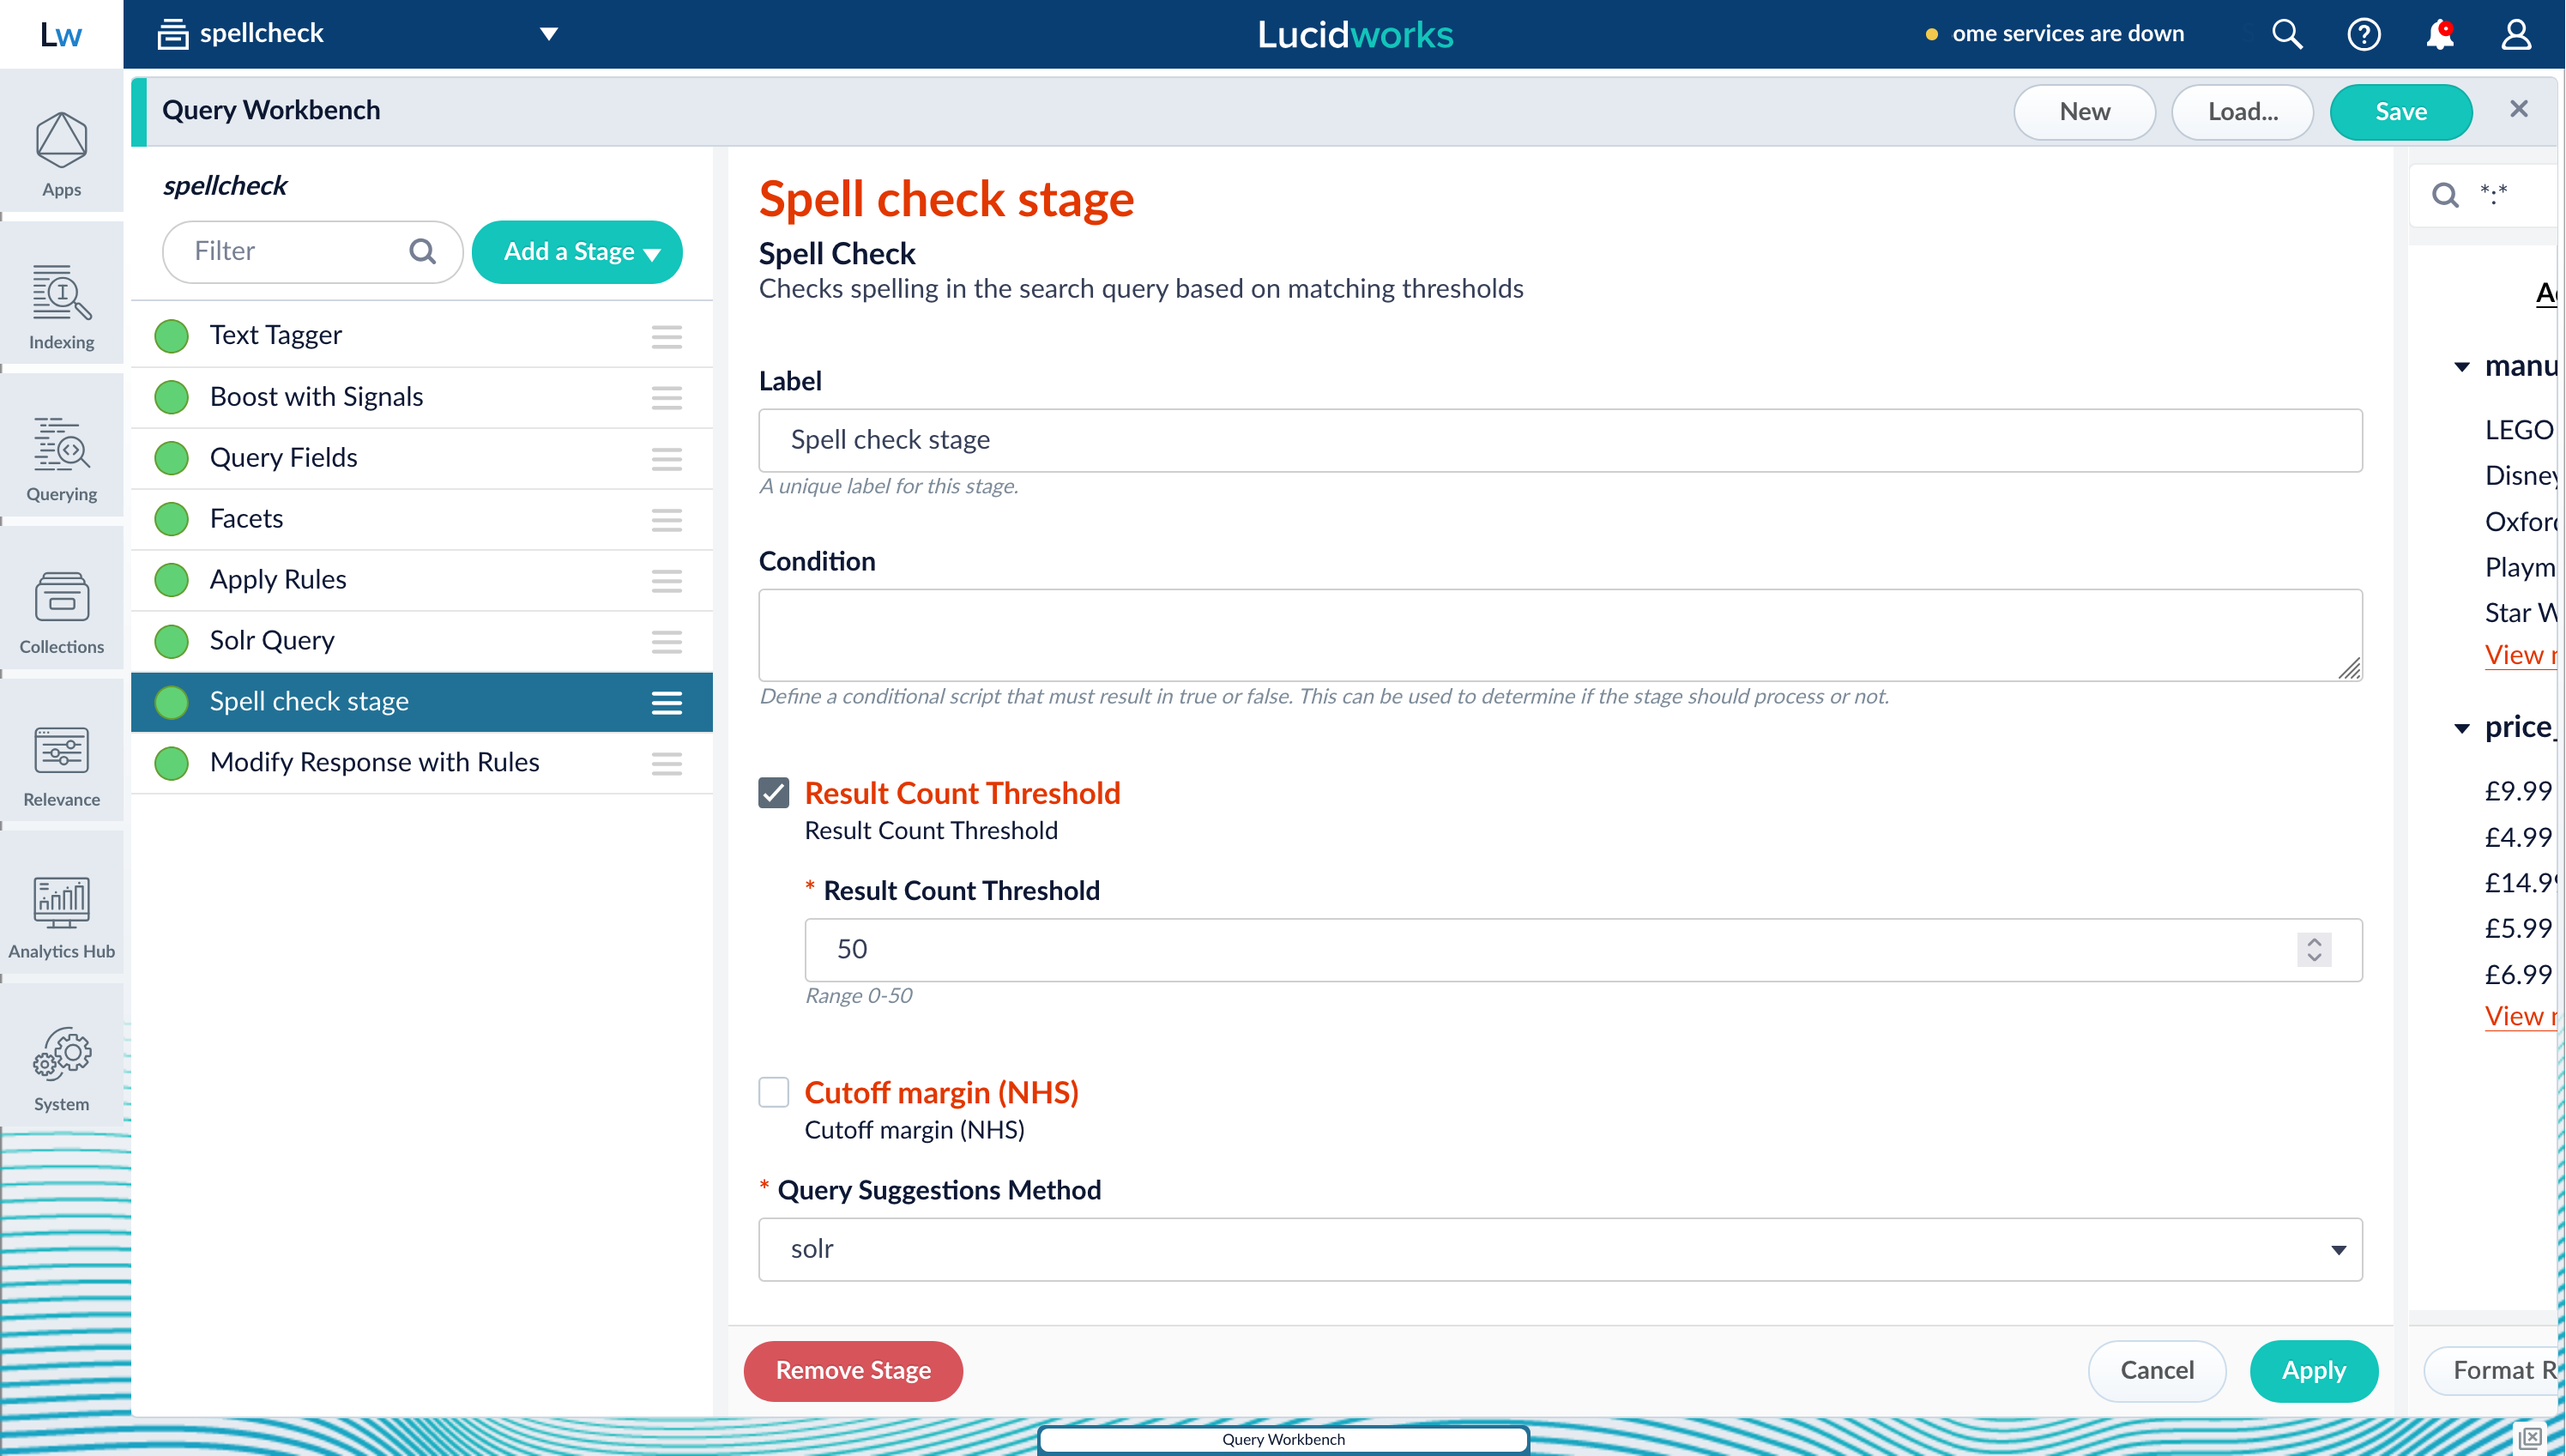This screenshot has height=1456, width=2566.
Task: Click the Remove Stage button
Action: pyautogui.click(x=852, y=1371)
